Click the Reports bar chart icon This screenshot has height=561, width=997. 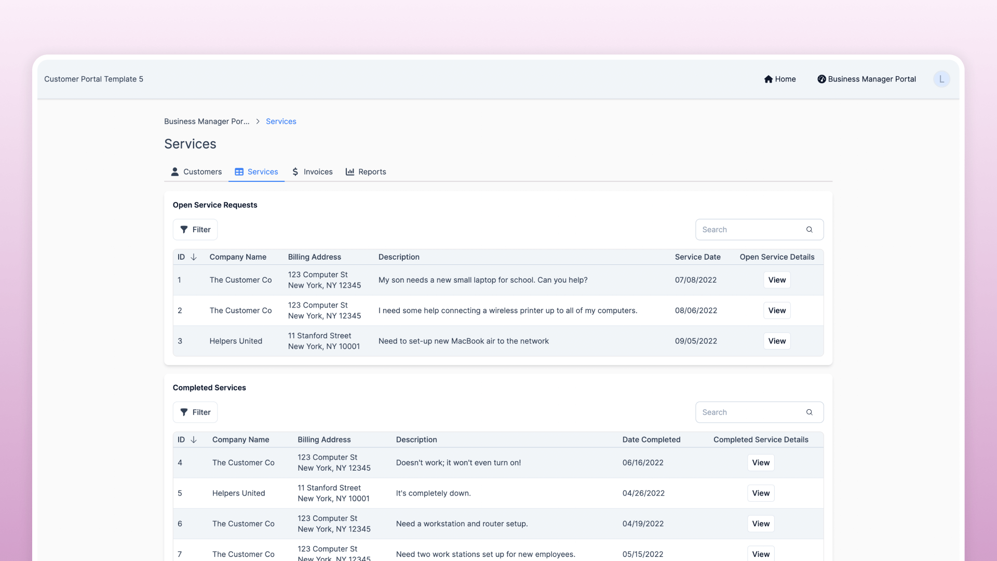[x=350, y=172]
